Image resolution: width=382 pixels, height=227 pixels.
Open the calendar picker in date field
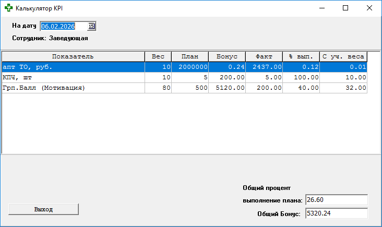(x=91, y=26)
